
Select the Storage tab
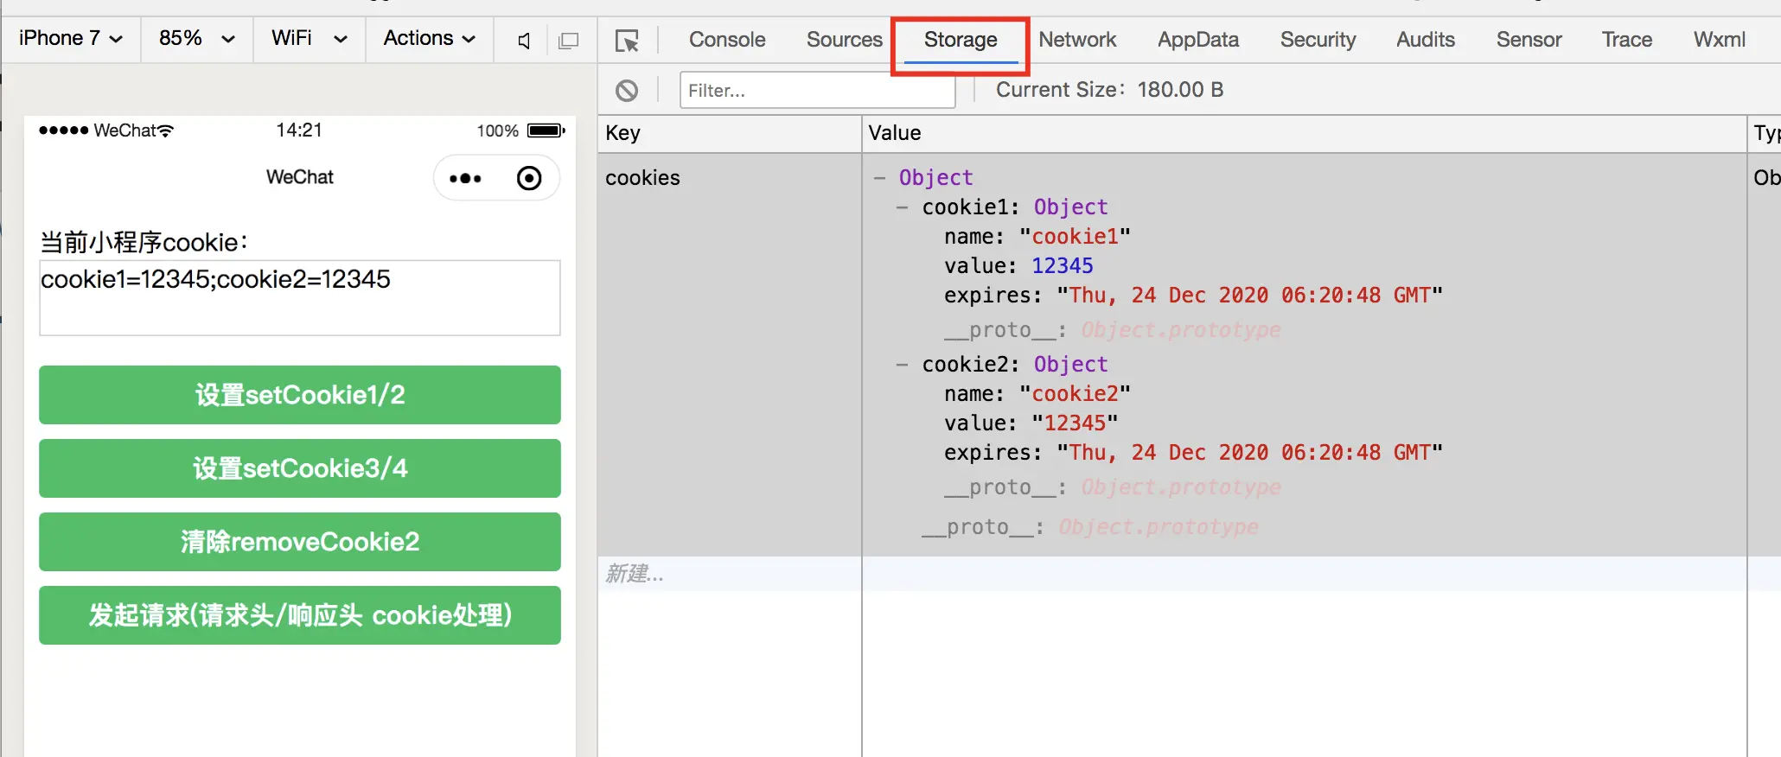(961, 40)
